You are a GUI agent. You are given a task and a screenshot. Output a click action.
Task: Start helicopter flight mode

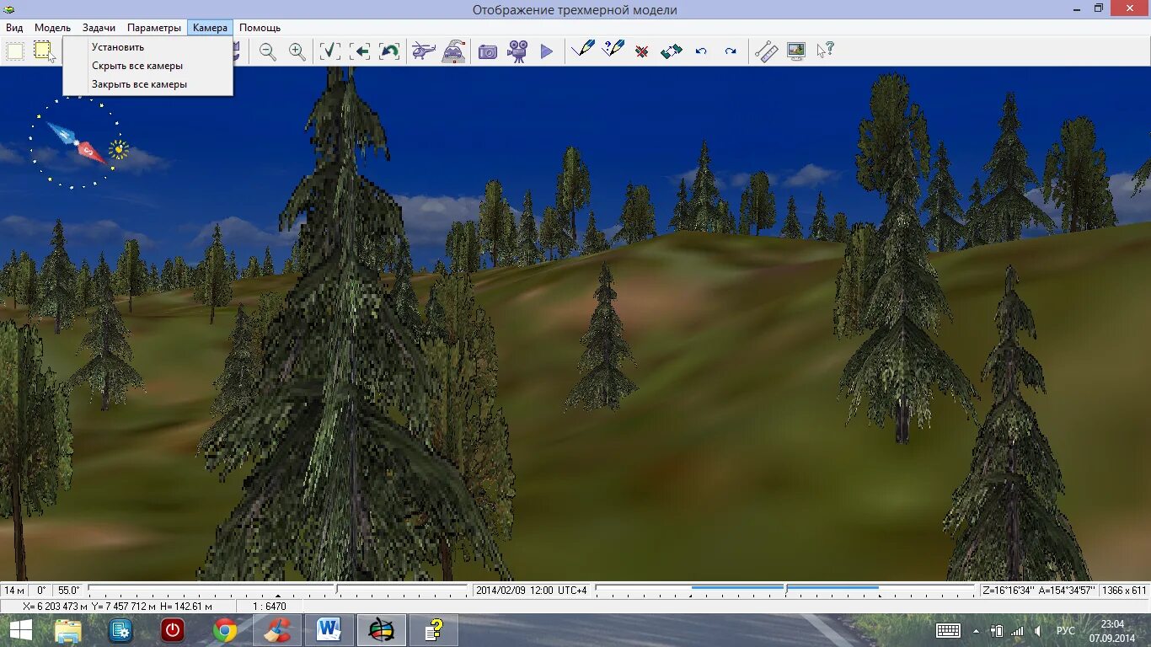[x=423, y=51]
